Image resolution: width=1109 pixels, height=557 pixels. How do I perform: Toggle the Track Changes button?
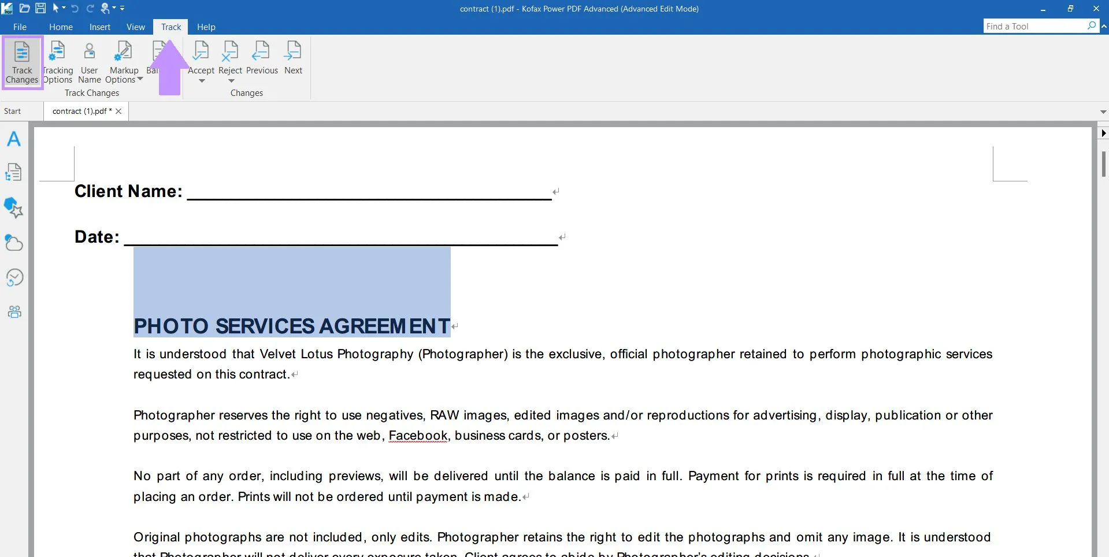click(x=22, y=62)
